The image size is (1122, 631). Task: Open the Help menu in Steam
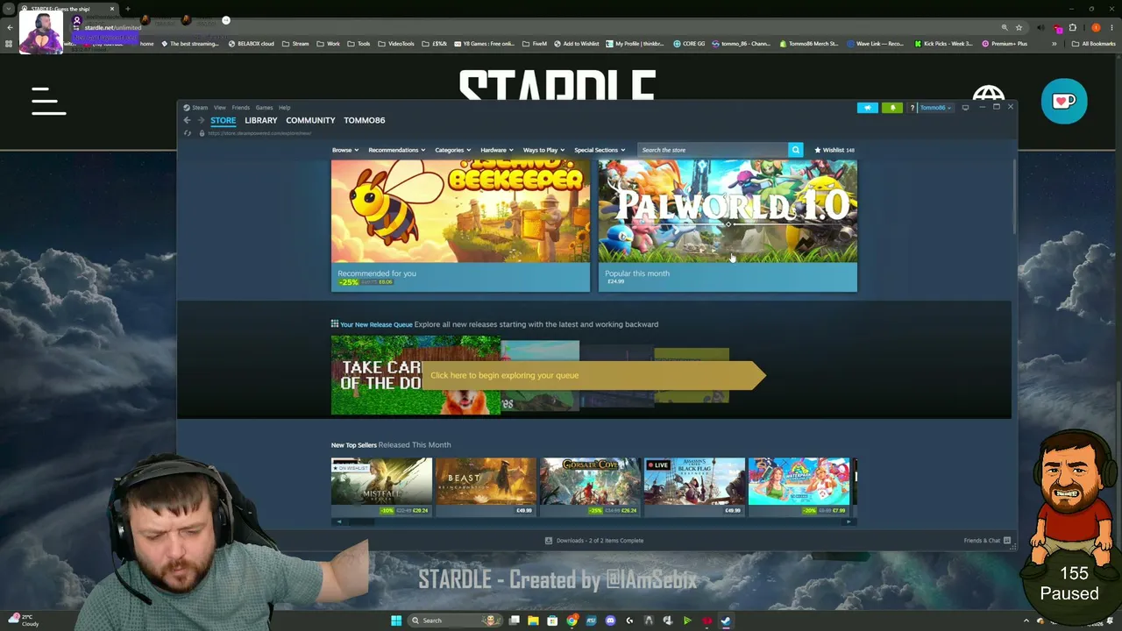(x=285, y=108)
